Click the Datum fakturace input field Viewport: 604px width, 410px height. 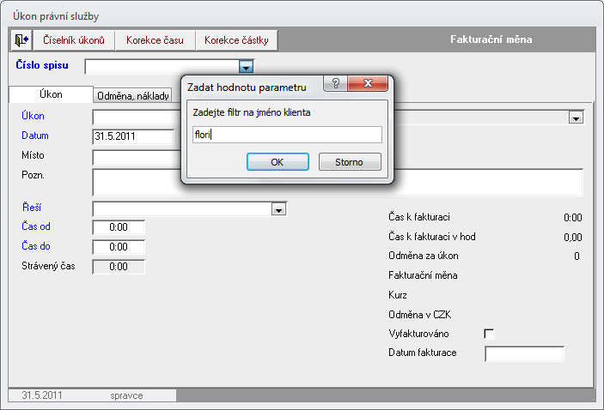(x=524, y=354)
